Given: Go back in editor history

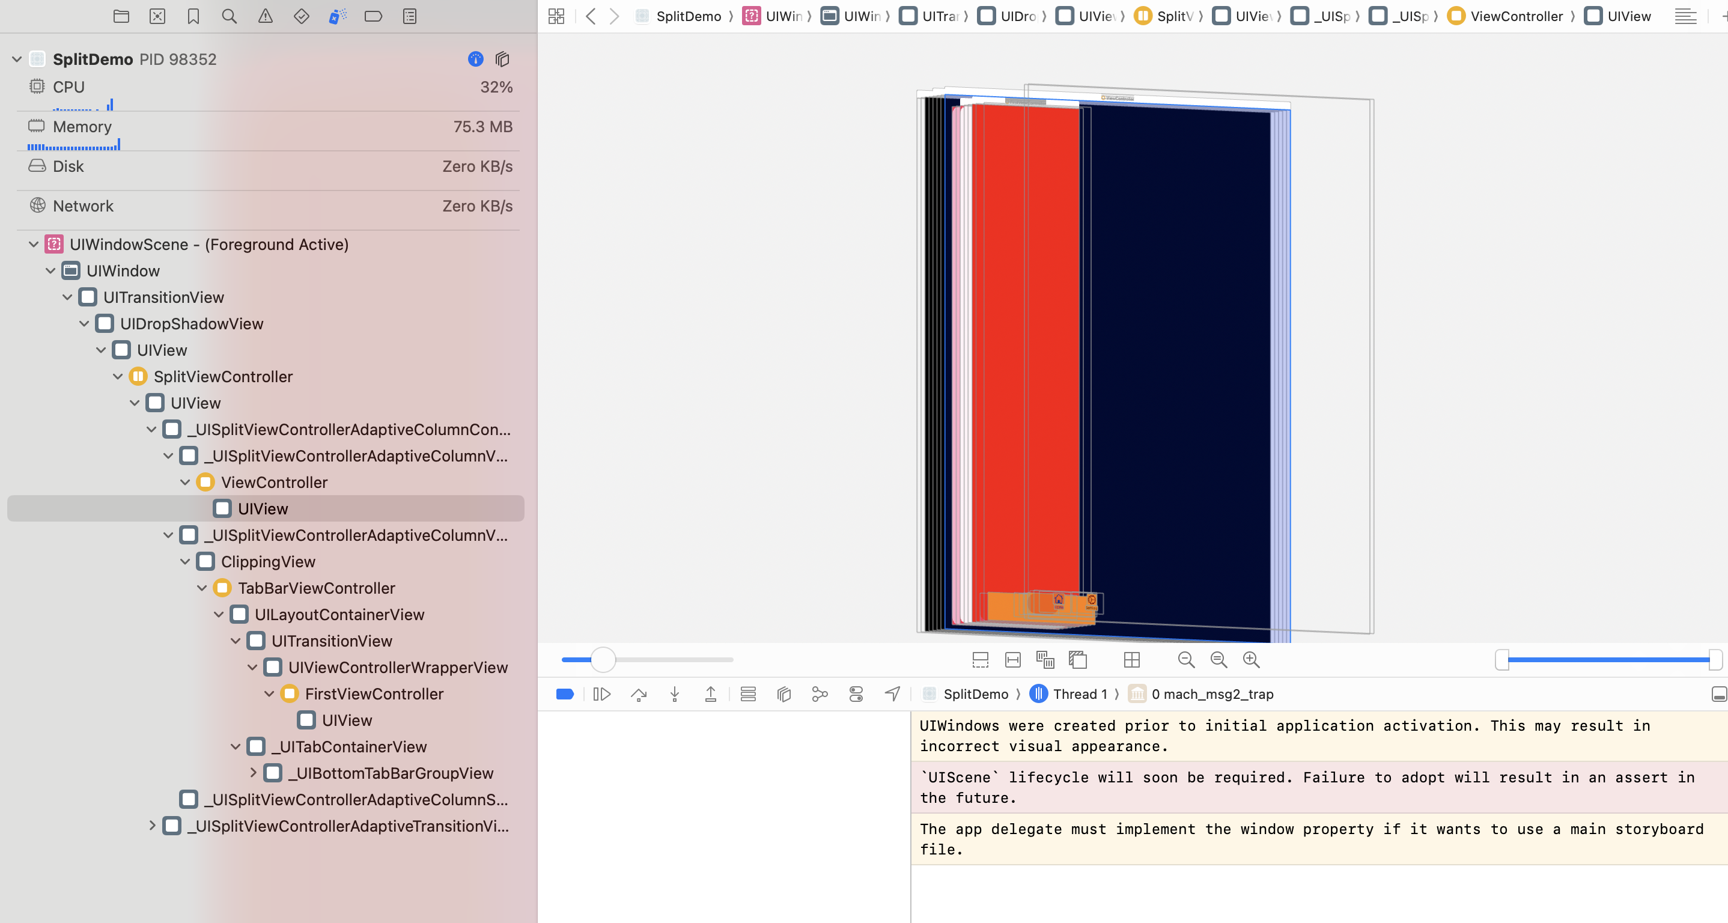Looking at the screenshot, I should click(590, 16).
